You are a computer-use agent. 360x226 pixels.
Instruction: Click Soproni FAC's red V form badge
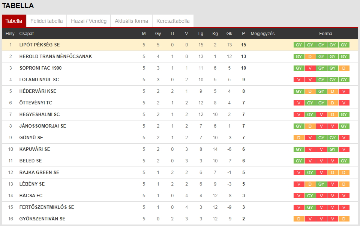click(x=310, y=68)
